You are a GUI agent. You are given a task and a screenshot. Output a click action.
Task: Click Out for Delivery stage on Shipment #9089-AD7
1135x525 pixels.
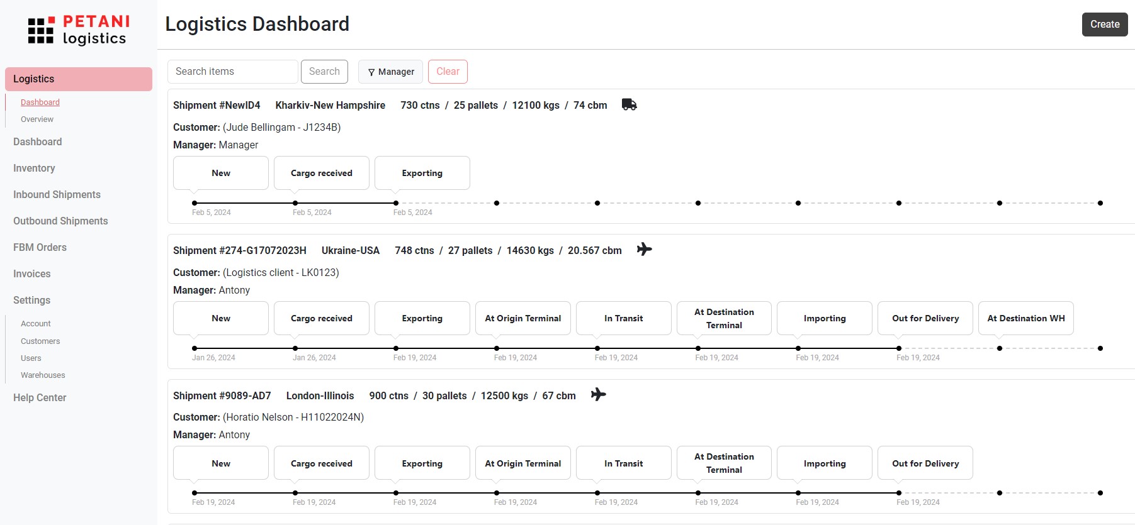(925, 463)
